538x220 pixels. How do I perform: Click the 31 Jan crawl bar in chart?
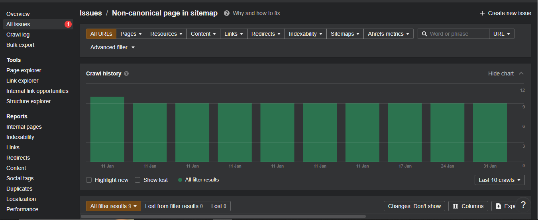[490, 133]
